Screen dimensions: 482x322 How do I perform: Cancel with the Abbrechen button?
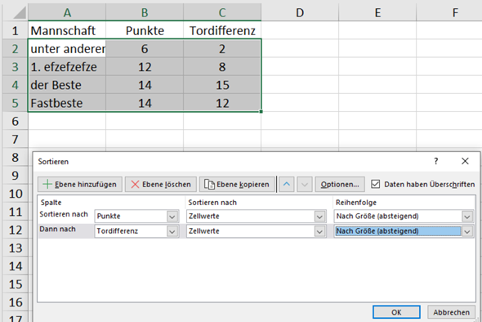click(451, 312)
